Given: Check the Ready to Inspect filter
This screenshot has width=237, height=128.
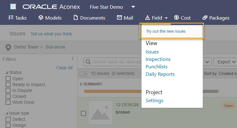Looking at the screenshot, I should tap(8, 85).
